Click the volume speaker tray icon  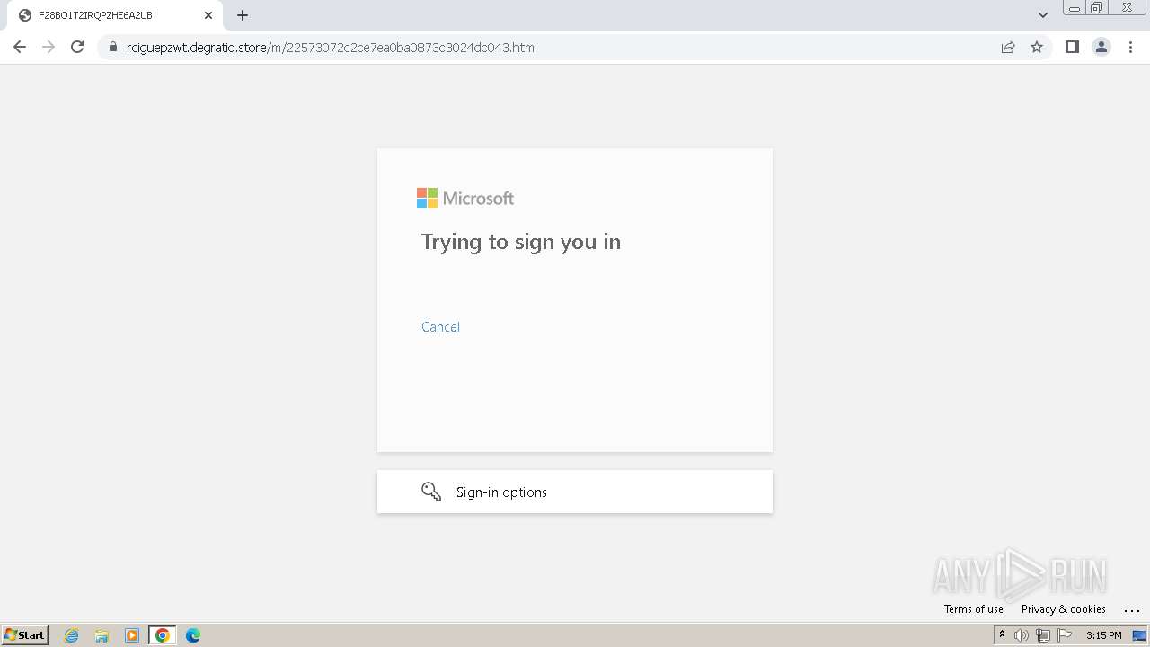(x=1022, y=635)
